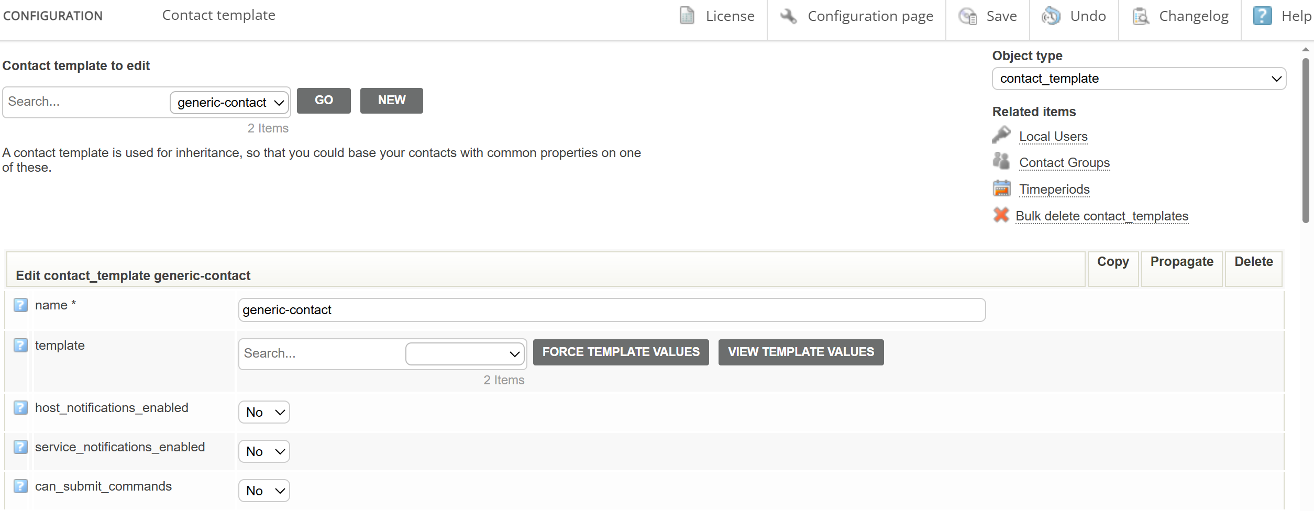Screen dimensions: 1314x511
Task: Click help icon beside can_submit_commands
Action: click(20, 486)
